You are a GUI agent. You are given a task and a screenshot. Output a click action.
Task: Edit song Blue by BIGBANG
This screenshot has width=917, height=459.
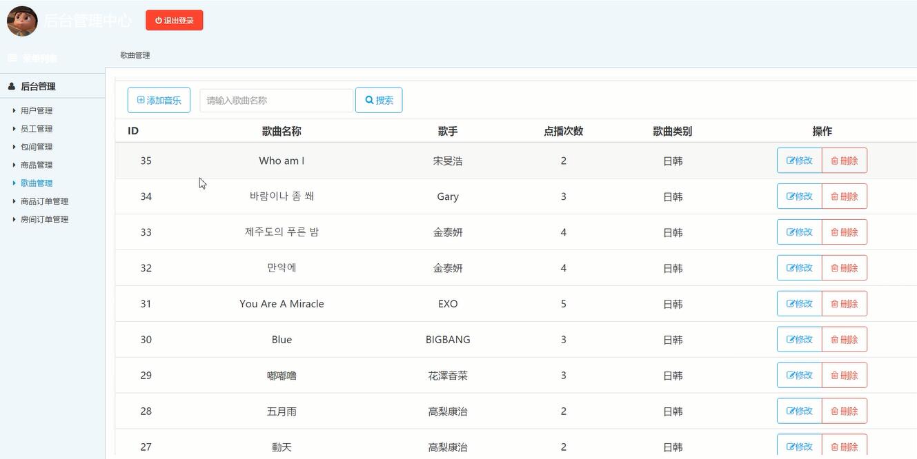point(800,340)
